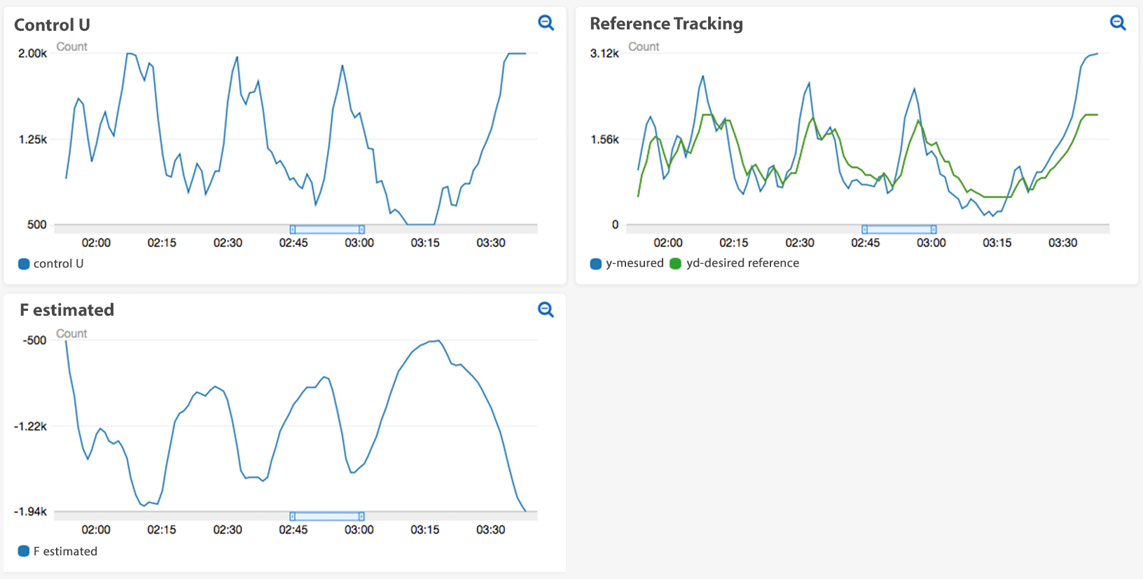Toggle the y-mesured legend series
Screen dimensions: 1143x579
pyautogui.click(x=627, y=263)
